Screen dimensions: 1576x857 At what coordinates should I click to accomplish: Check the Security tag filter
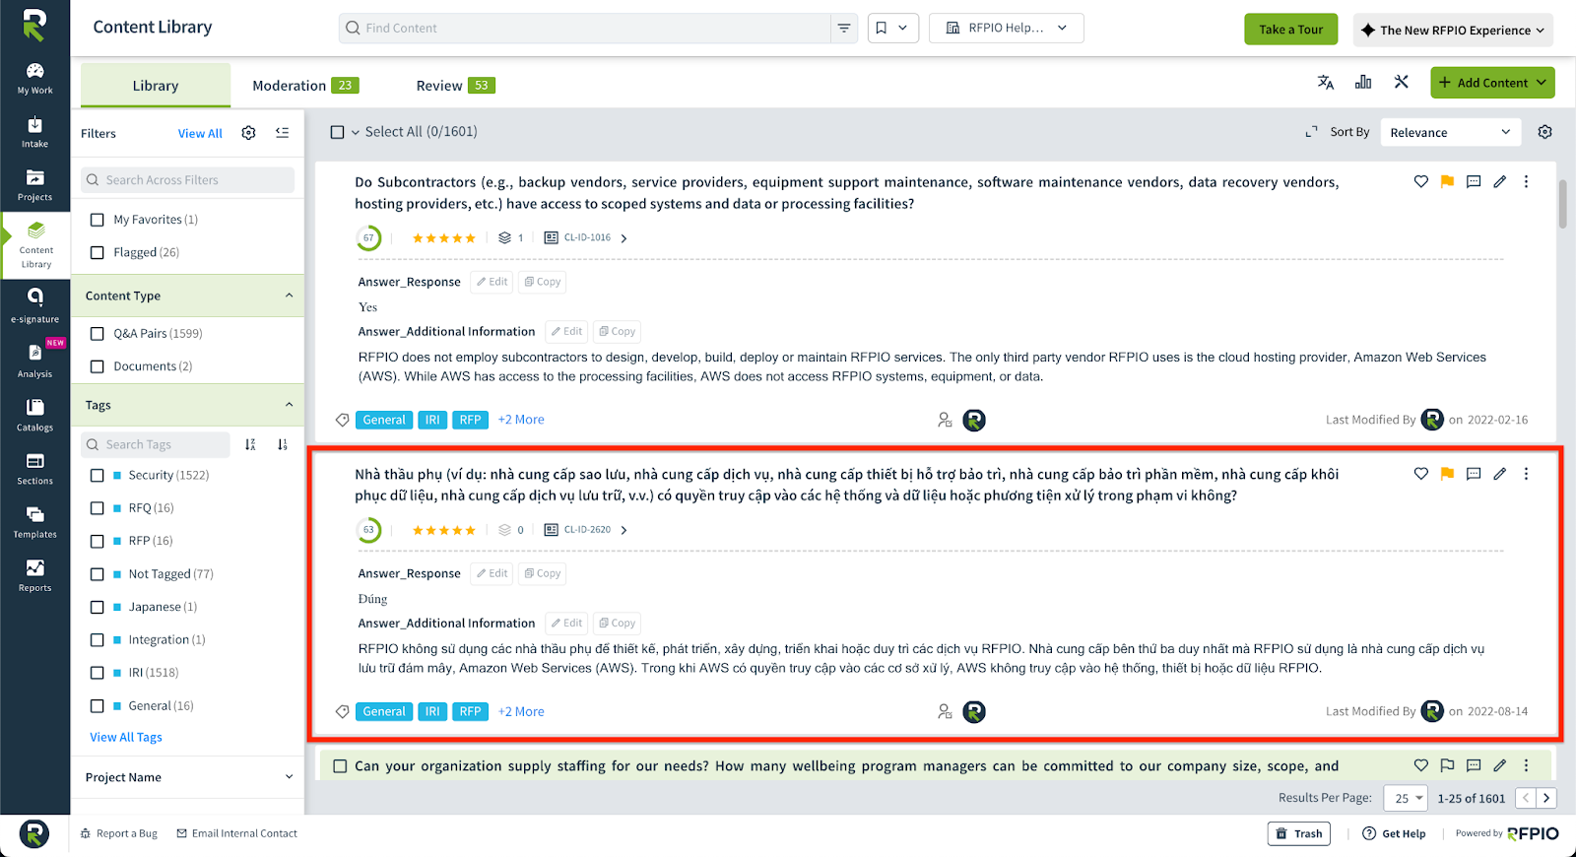97,476
